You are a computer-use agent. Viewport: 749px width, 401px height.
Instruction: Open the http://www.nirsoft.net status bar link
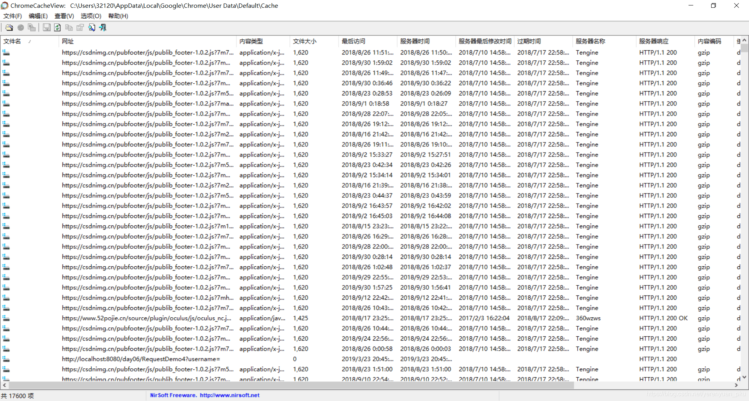[230, 395]
